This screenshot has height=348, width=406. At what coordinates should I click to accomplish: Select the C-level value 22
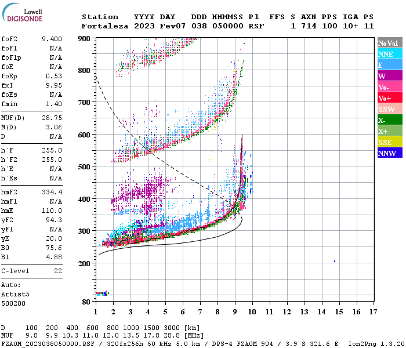[58, 271]
